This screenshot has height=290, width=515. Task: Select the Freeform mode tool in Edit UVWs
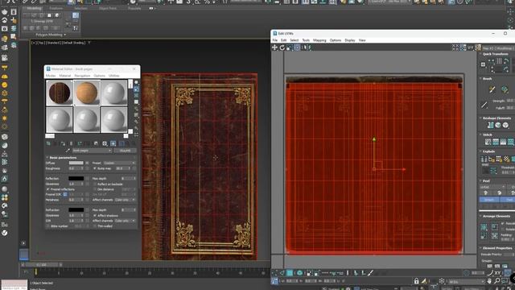coord(297,48)
